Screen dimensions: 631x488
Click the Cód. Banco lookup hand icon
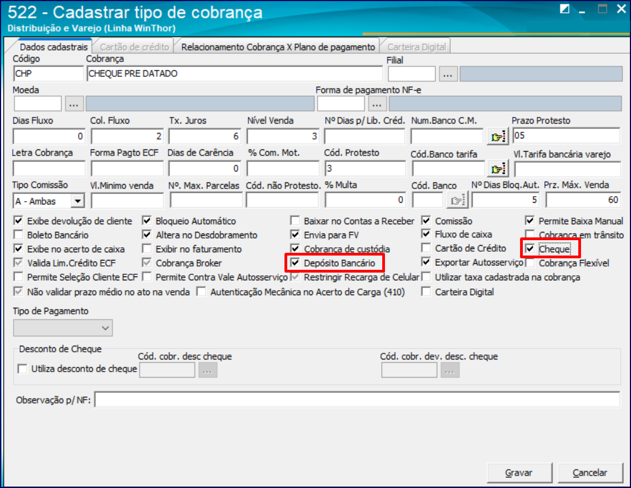click(x=457, y=200)
